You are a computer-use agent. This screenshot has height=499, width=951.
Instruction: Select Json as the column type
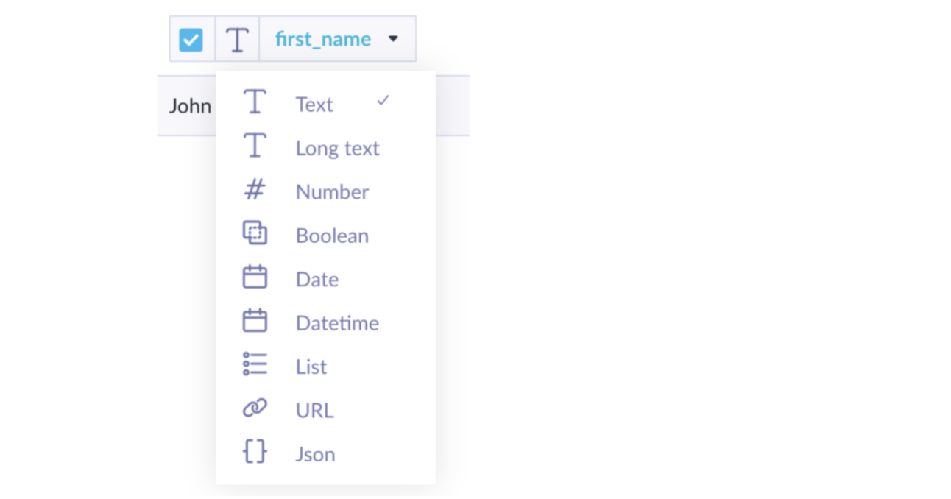click(315, 453)
